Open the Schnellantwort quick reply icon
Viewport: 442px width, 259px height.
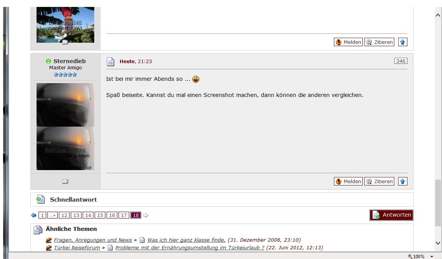tap(41, 199)
